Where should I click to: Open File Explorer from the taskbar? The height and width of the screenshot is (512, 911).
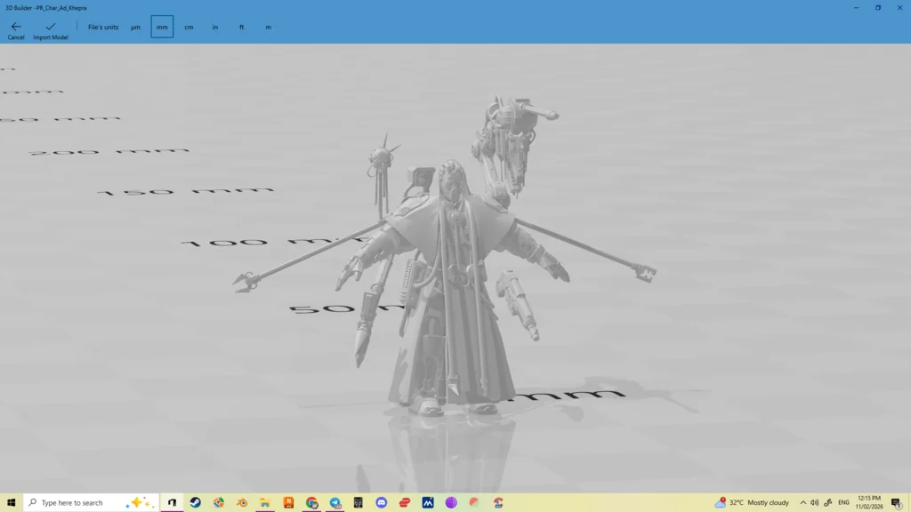(265, 502)
